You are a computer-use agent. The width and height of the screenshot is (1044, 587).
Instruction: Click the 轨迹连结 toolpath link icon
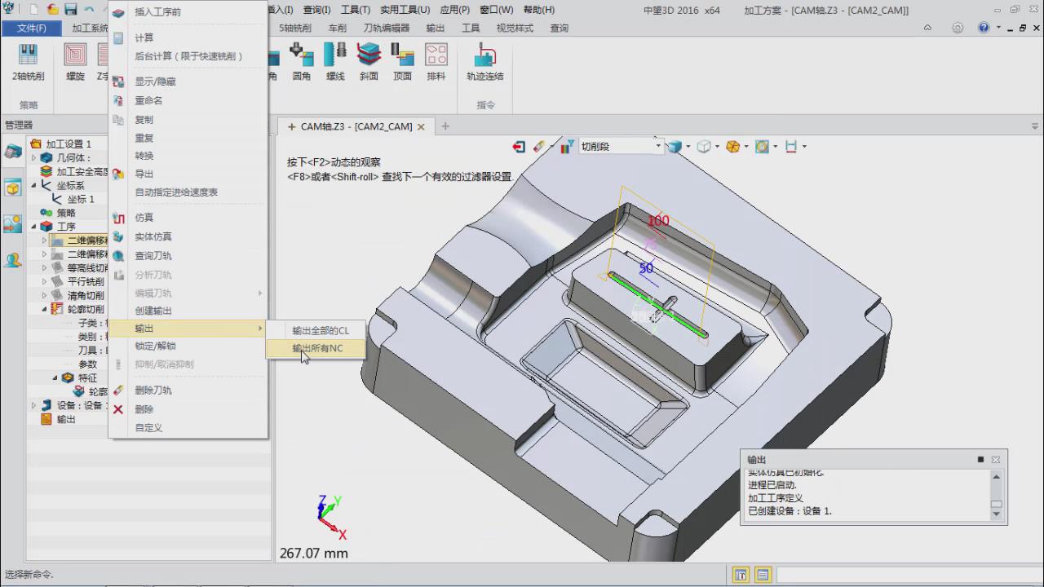pos(484,62)
